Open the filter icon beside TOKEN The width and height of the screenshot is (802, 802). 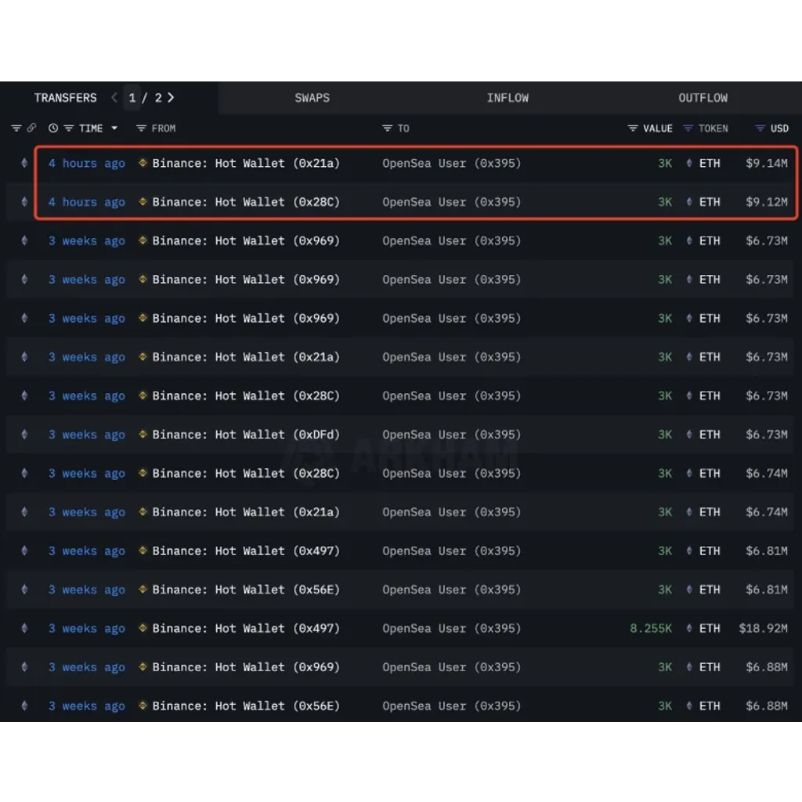click(688, 128)
